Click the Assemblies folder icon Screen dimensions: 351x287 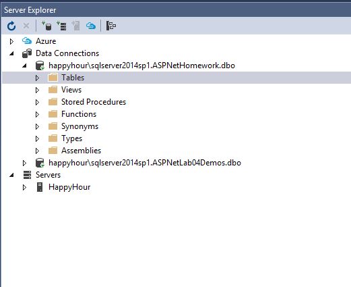pos(53,151)
